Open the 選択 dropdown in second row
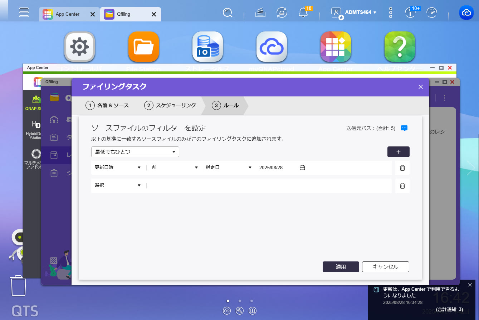Image resolution: width=479 pixels, height=320 pixels. pyautogui.click(x=118, y=185)
